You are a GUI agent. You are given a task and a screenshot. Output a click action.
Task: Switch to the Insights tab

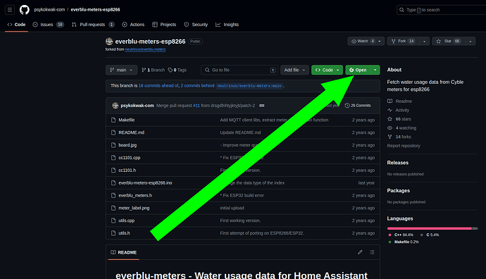click(228, 25)
